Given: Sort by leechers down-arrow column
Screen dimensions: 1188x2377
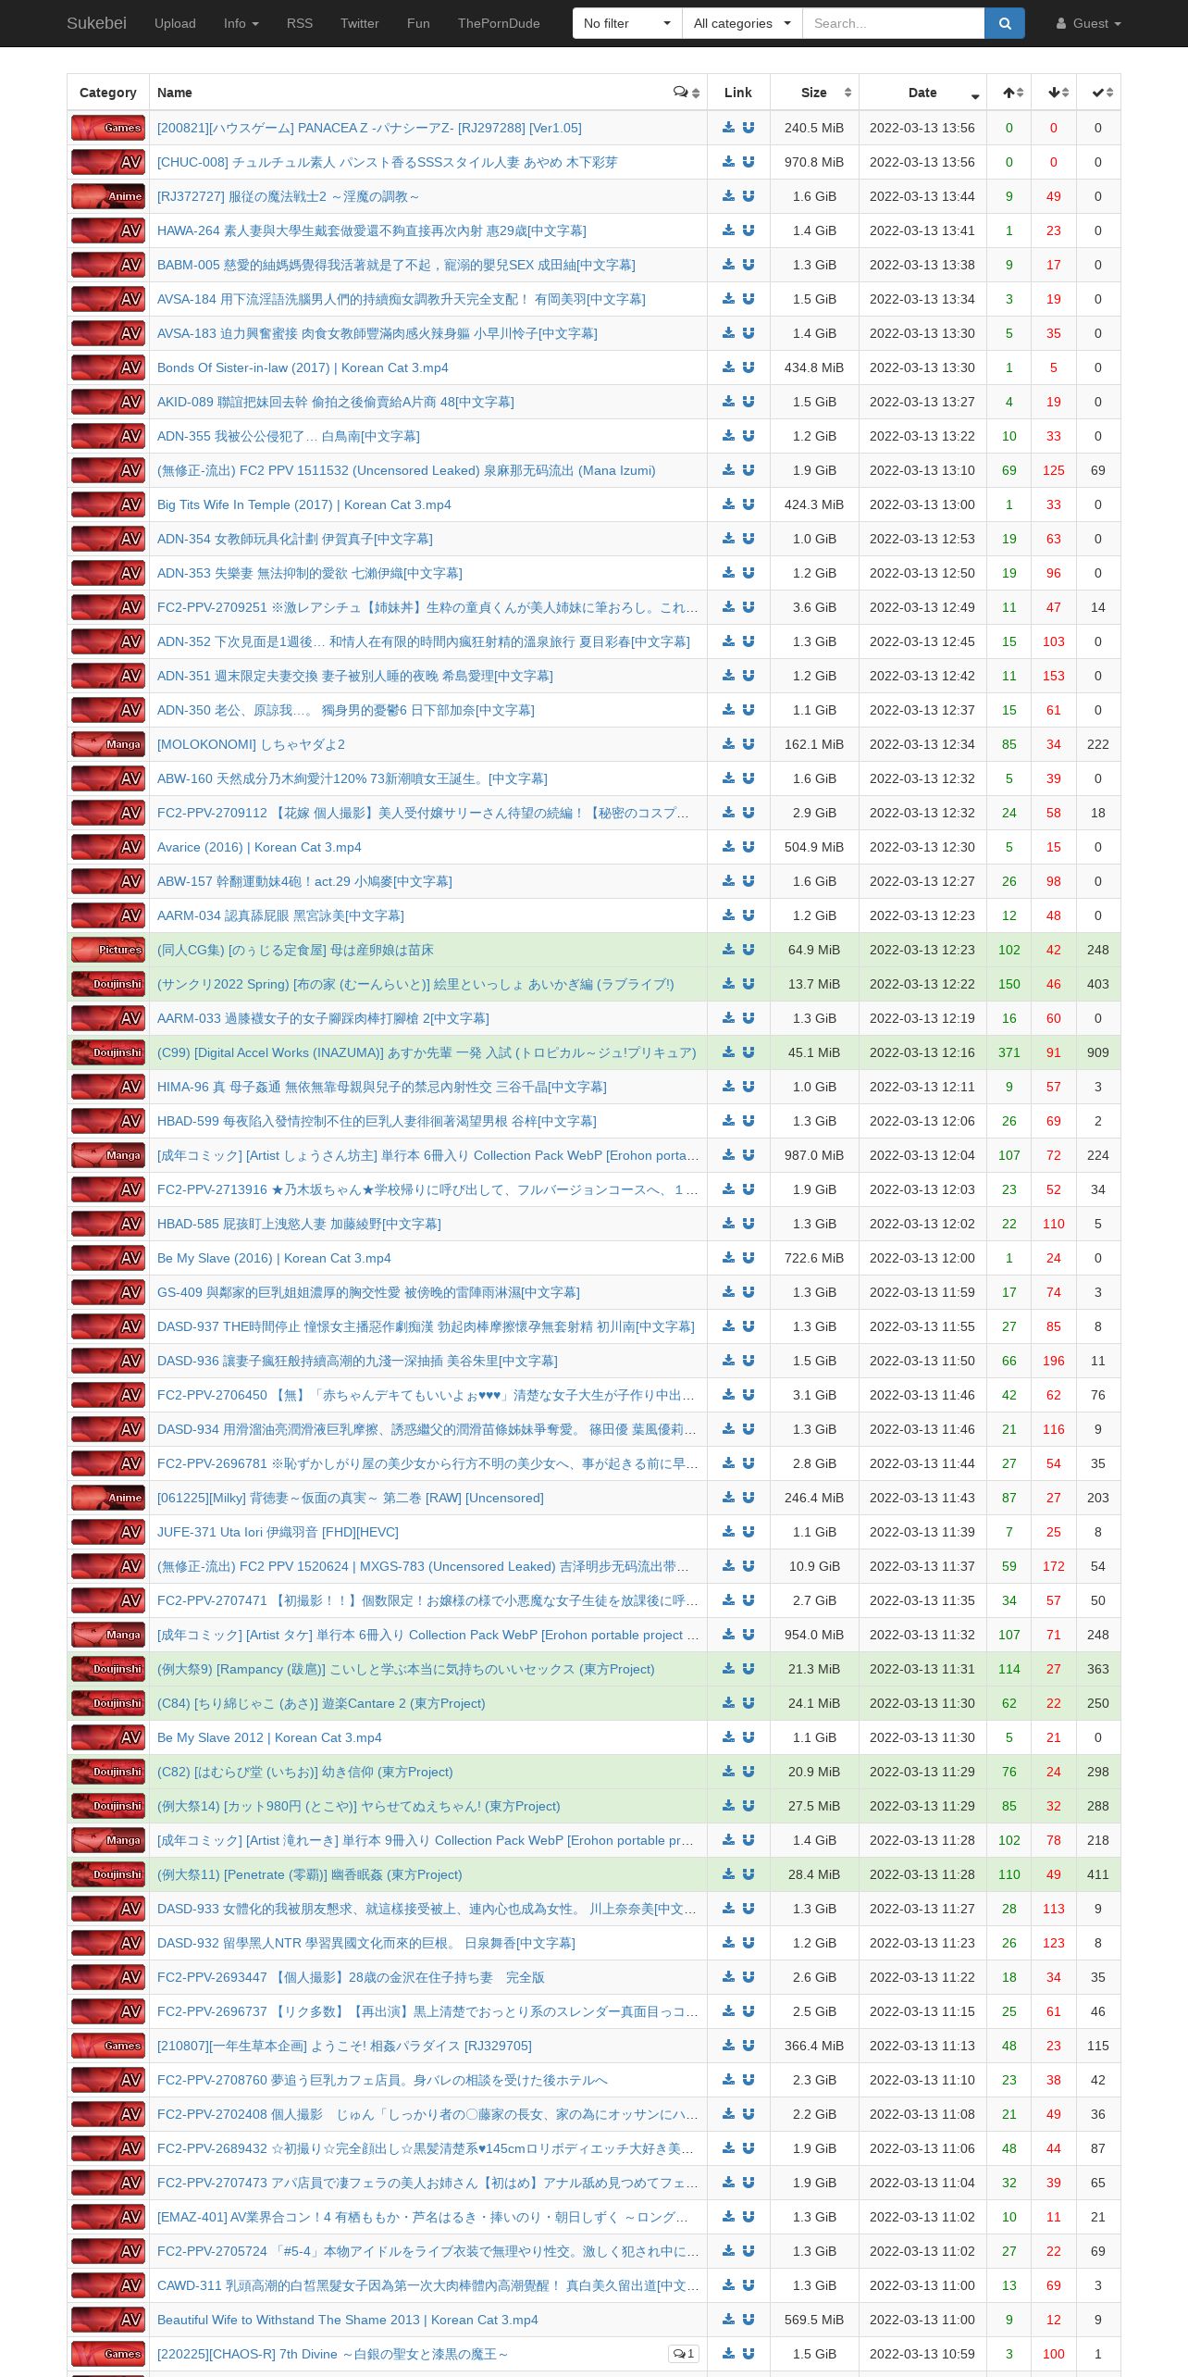Looking at the screenshot, I should click(x=1054, y=93).
